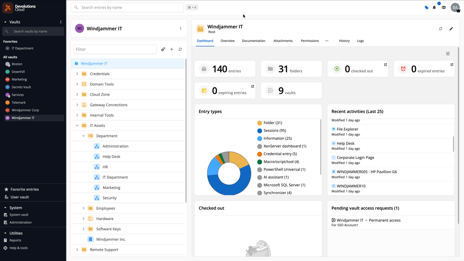464x261 pixels.
Task: Open expiring entries external link
Action: [252, 86]
